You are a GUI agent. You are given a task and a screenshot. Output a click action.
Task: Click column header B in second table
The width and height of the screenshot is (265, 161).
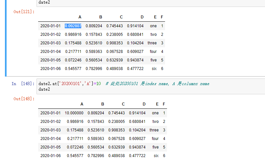click(103, 104)
